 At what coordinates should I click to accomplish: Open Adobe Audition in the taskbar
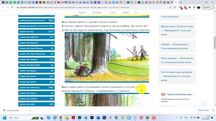pos(80,118)
